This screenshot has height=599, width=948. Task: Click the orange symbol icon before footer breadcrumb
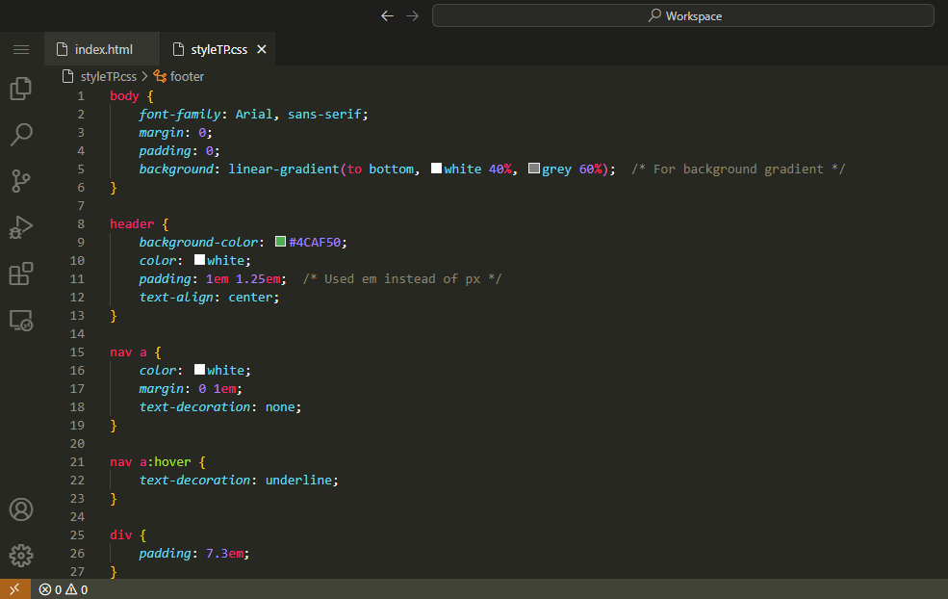(x=160, y=76)
